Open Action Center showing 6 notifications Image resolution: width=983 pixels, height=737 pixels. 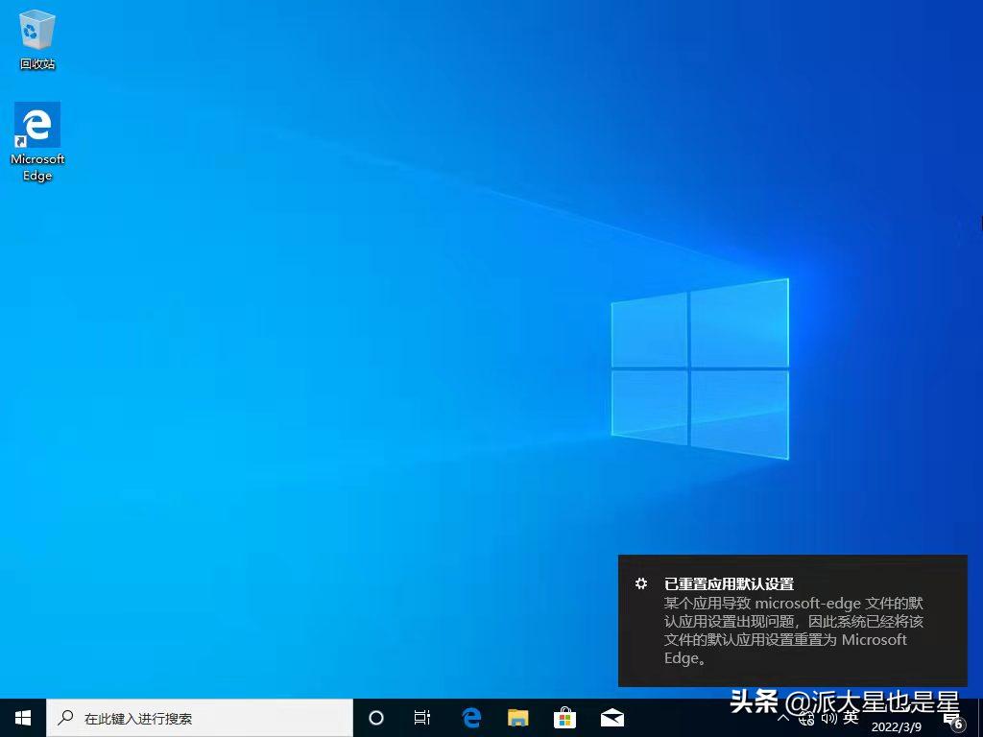click(953, 718)
